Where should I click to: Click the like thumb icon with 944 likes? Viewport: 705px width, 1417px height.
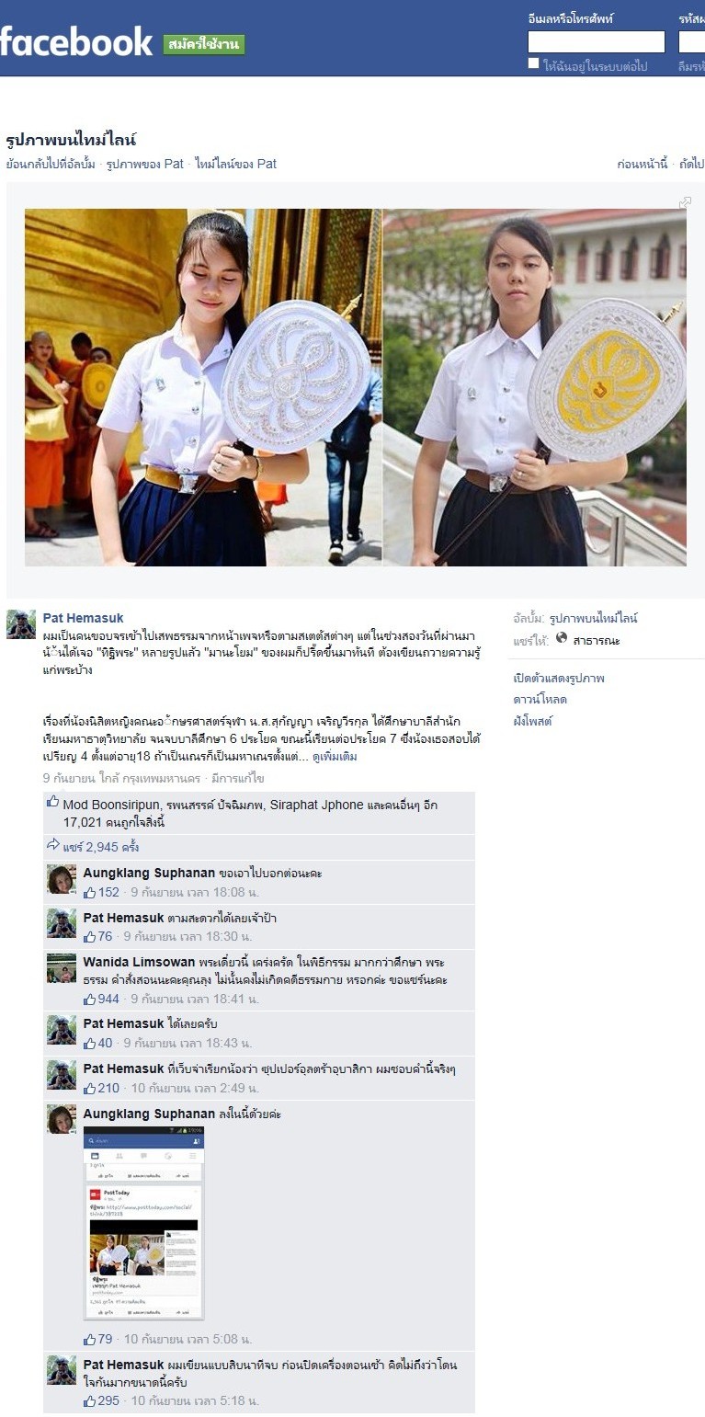click(x=90, y=999)
